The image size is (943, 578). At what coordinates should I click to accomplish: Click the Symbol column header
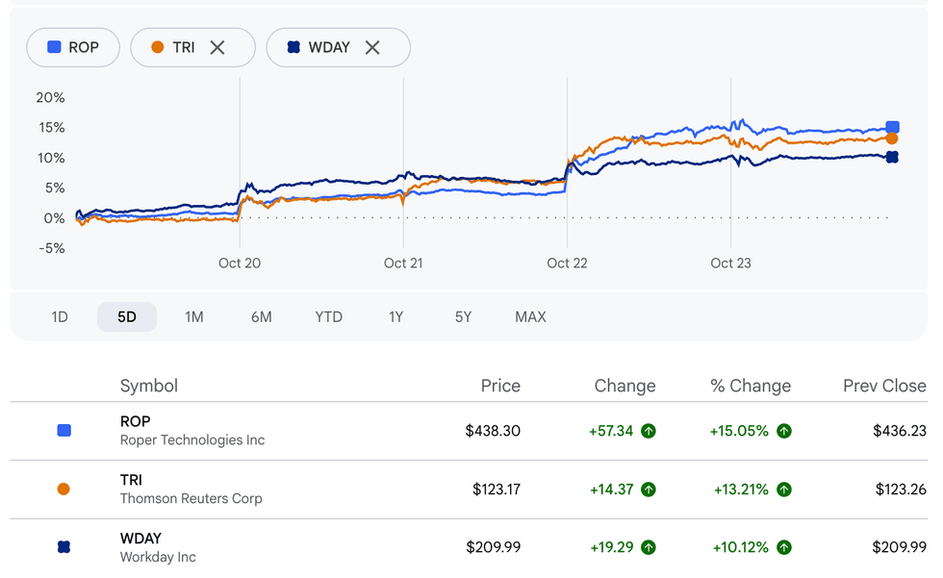pos(149,386)
